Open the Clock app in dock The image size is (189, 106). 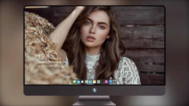click(82, 82)
